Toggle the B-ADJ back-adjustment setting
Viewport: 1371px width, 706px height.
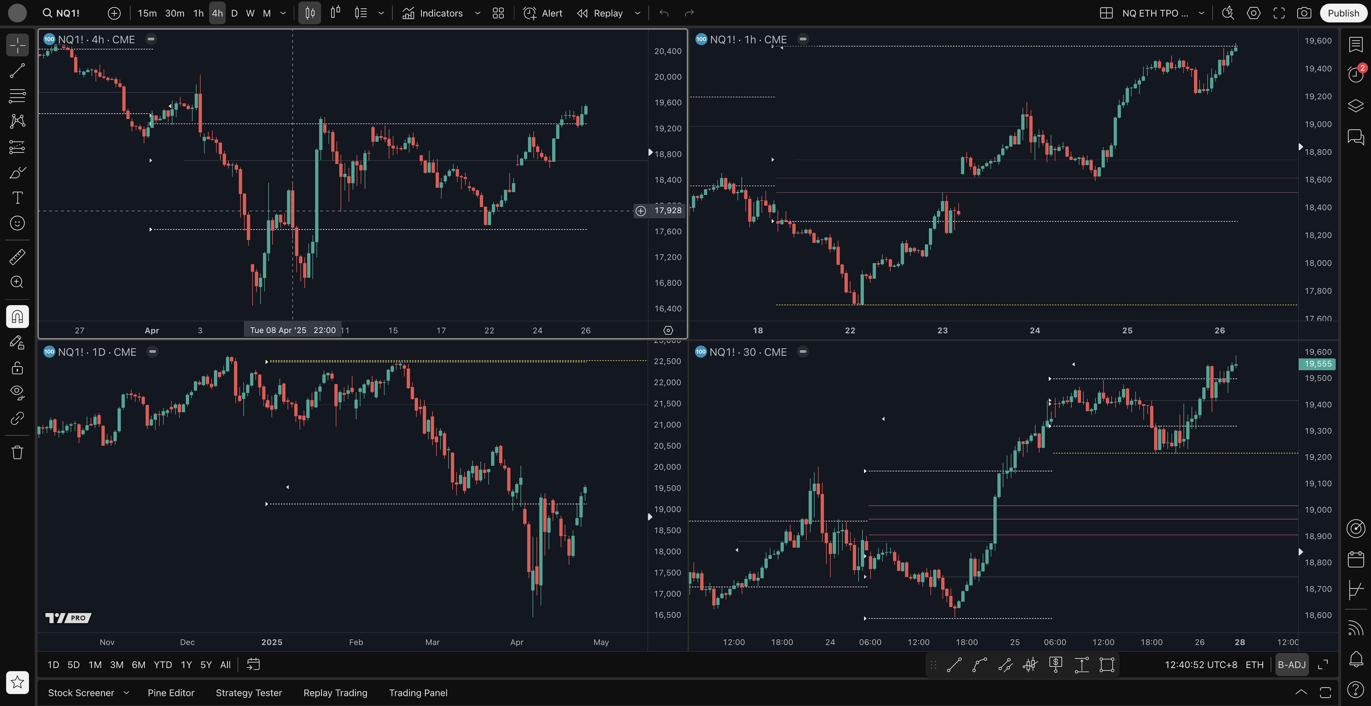[1291, 665]
